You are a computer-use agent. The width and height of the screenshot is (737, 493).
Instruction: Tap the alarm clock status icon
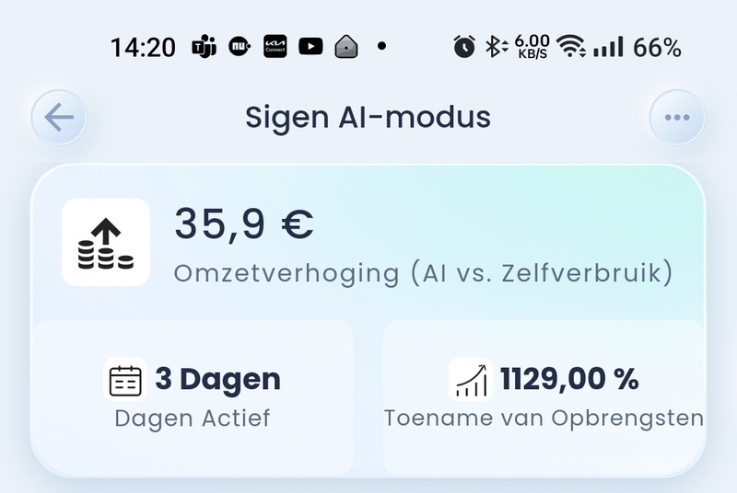[464, 47]
